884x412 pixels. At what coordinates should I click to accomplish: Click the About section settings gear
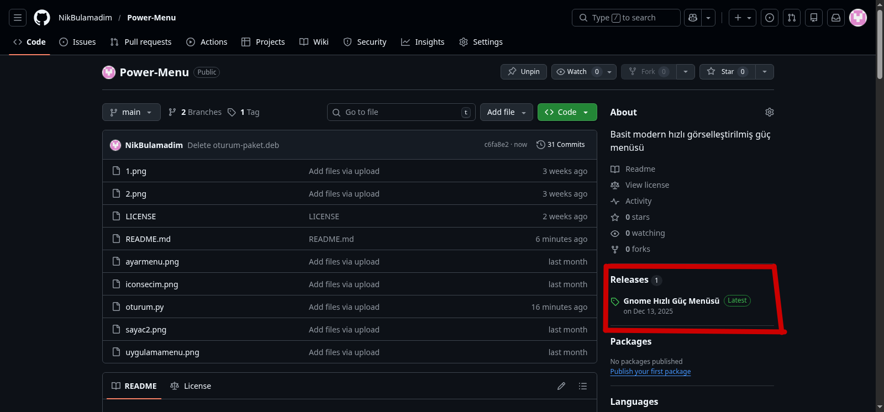coord(769,112)
